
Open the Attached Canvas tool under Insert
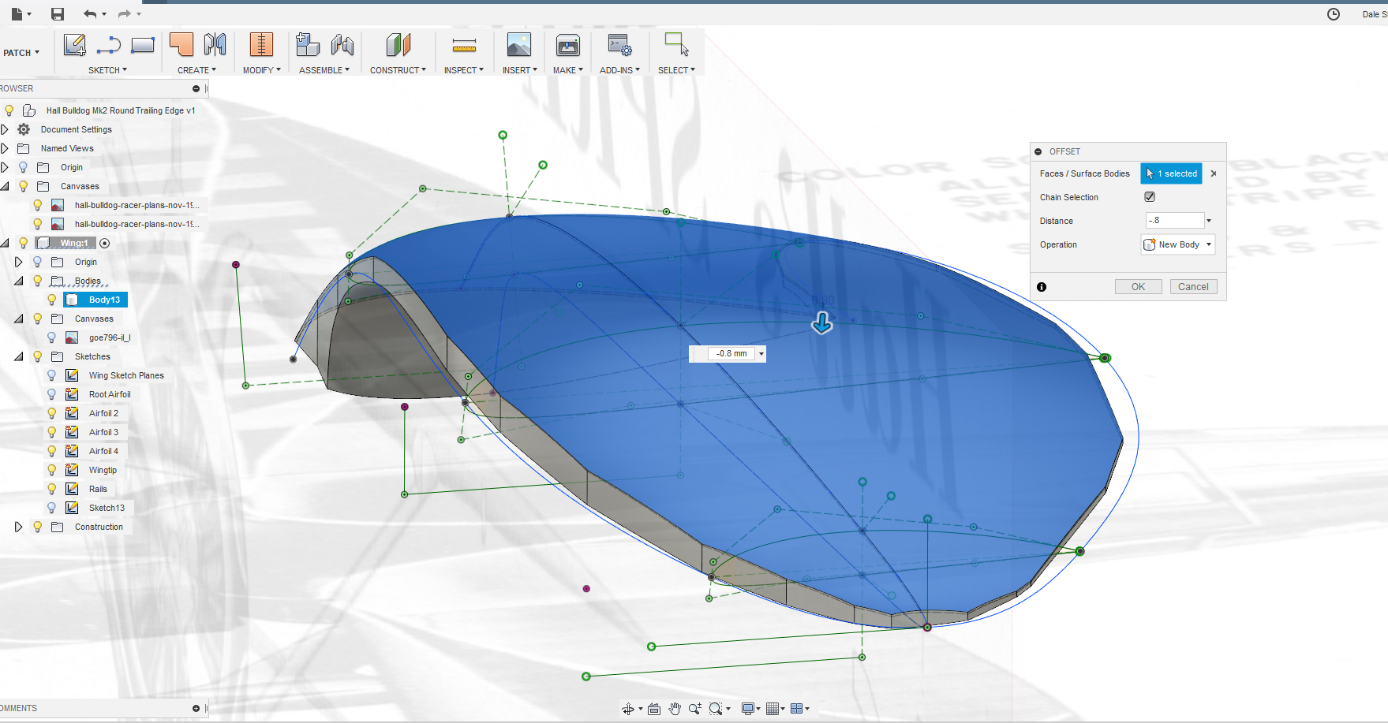(519, 45)
